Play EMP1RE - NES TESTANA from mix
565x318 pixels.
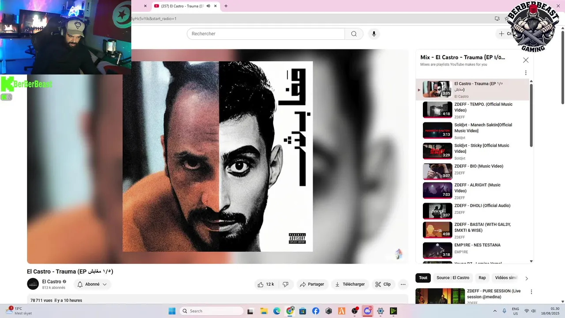click(x=473, y=250)
